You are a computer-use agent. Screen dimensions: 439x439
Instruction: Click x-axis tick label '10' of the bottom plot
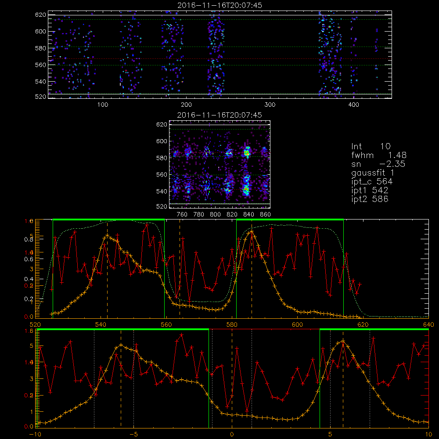[x=428, y=434]
